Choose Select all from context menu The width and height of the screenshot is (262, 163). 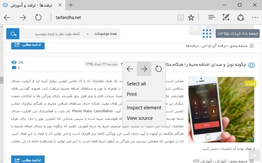click(x=144, y=84)
